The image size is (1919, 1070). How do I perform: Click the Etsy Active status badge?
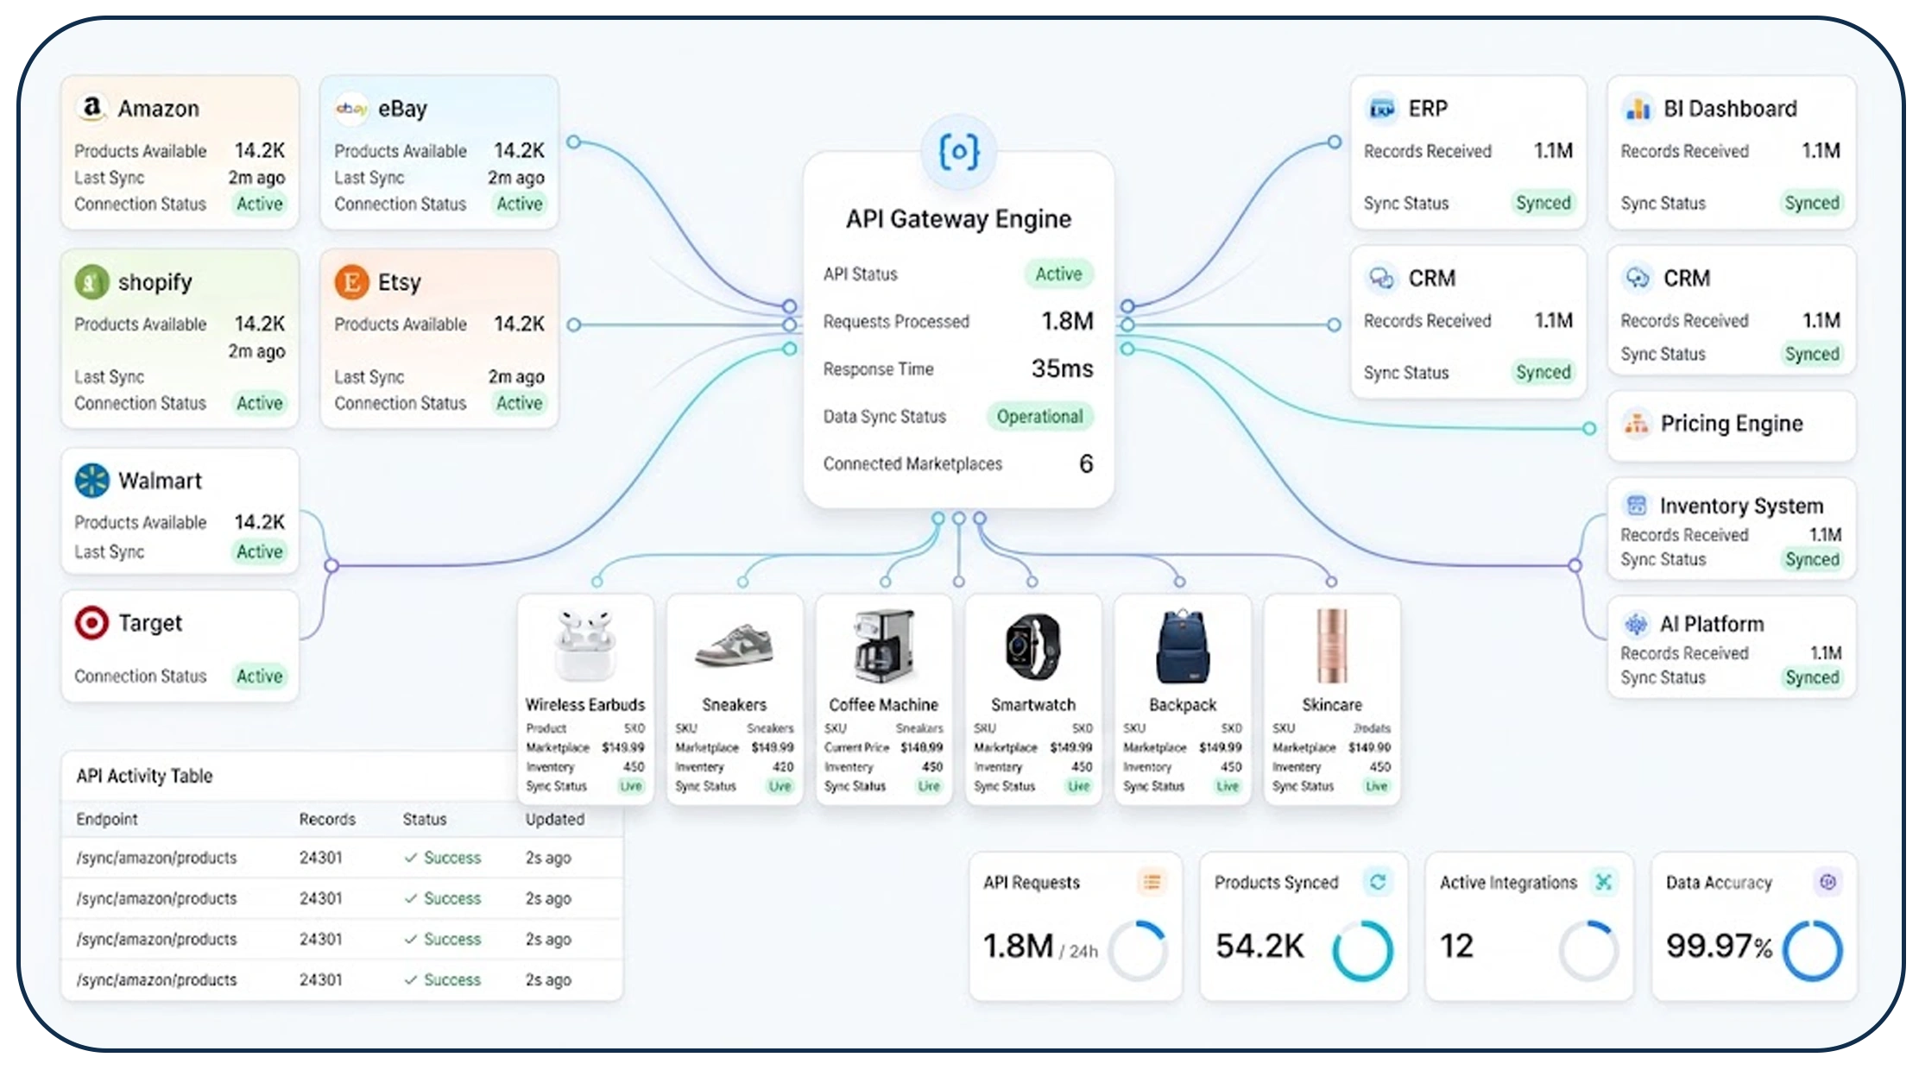coord(520,404)
